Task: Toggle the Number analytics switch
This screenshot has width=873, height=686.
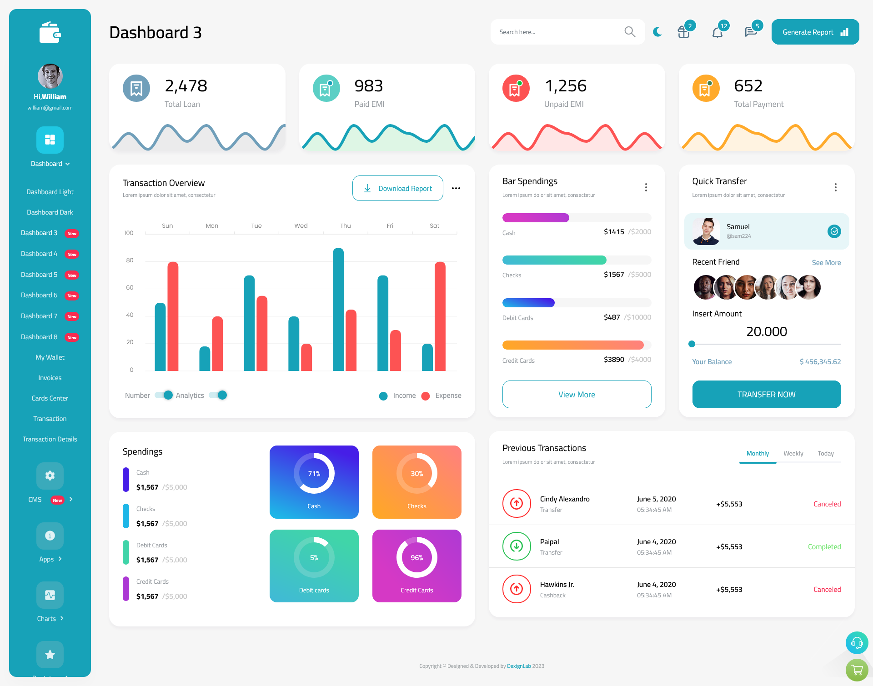Action: pos(161,395)
